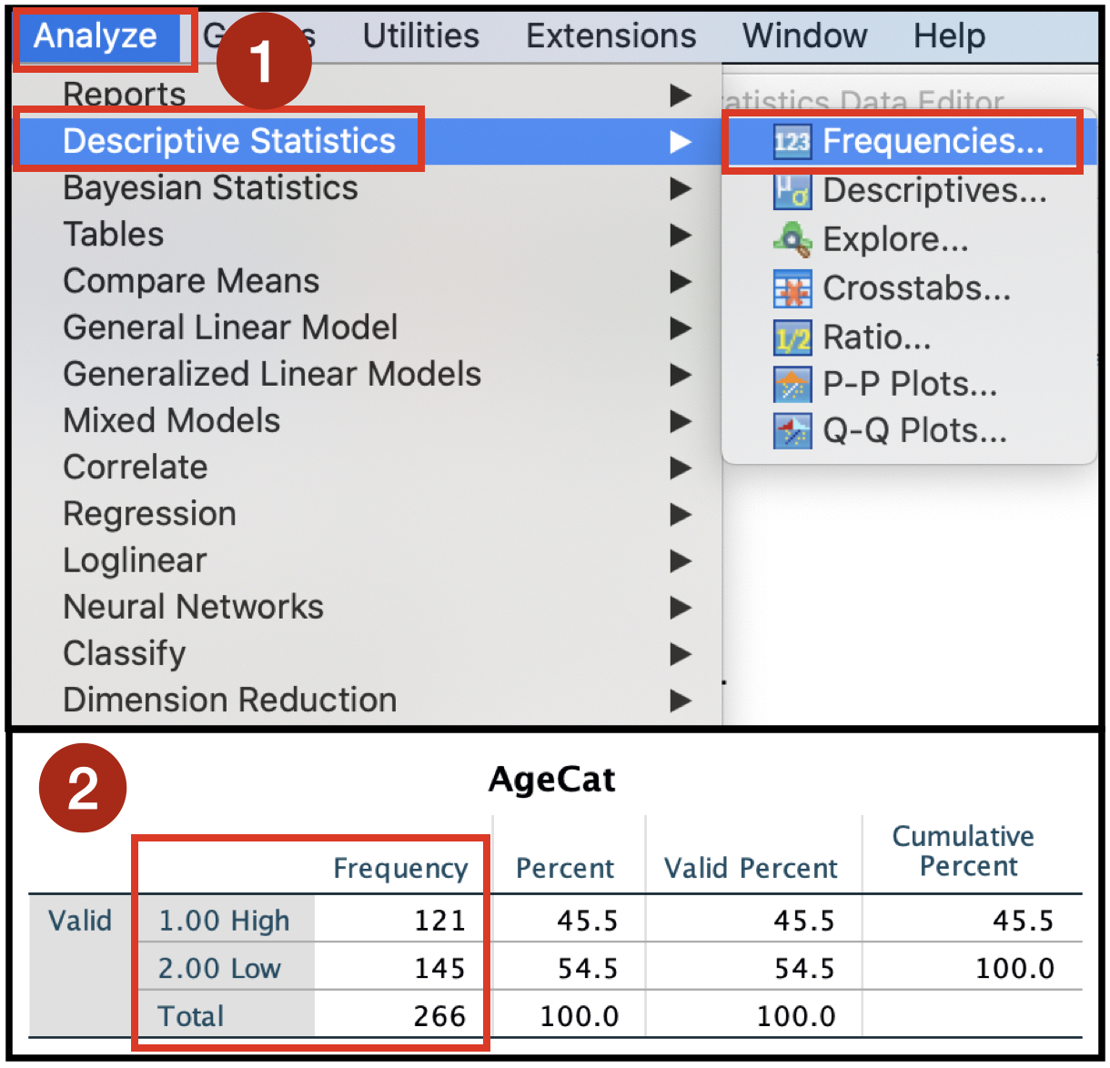Image resolution: width=1110 pixels, height=1068 pixels.
Task: Expand the Correlate submenu
Action: point(681,468)
